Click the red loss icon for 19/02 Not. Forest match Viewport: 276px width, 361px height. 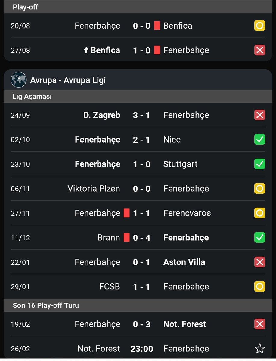(x=259, y=324)
